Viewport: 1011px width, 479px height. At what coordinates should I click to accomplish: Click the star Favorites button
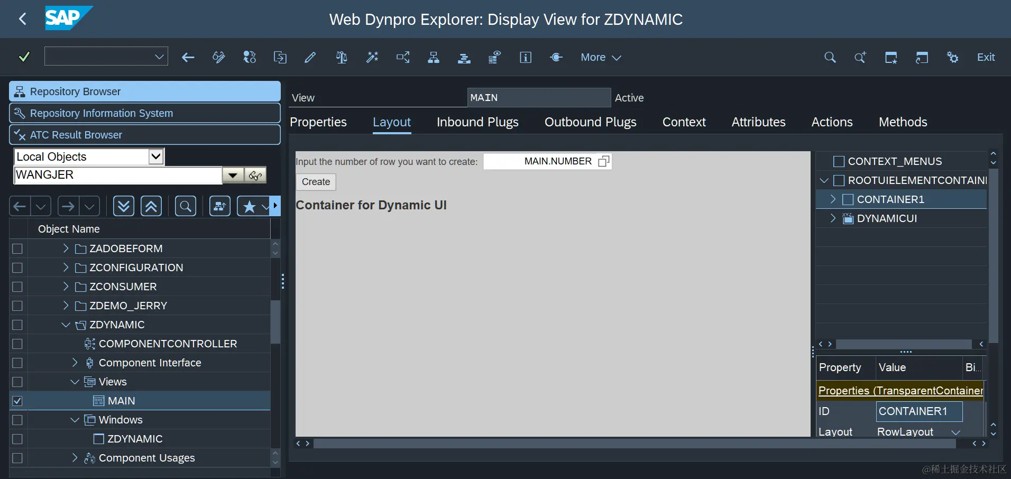250,206
